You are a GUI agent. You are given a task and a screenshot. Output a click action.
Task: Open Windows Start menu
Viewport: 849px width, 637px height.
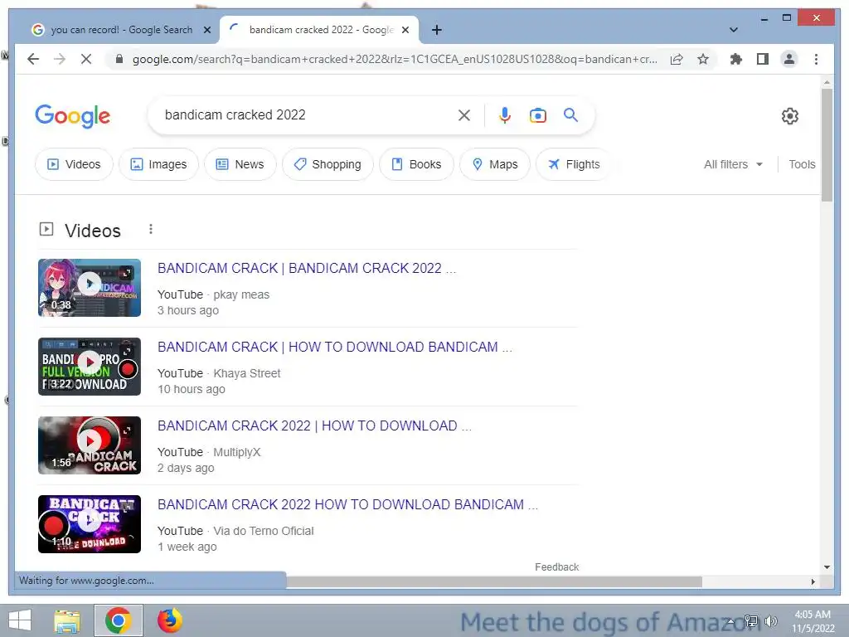(x=20, y=620)
